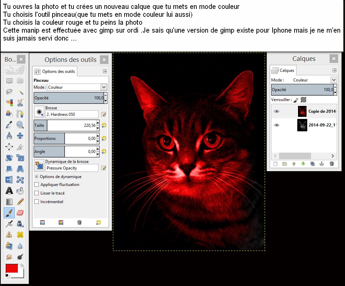The width and height of the screenshot is (345, 286).
Task: Select the Clone stamp tool
Action: [9, 235]
